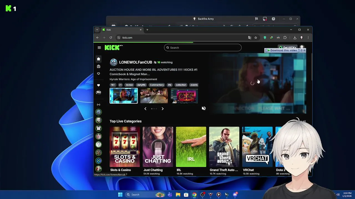Click the review tag
The image size is (355, 199).
click(x=129, y=85)
